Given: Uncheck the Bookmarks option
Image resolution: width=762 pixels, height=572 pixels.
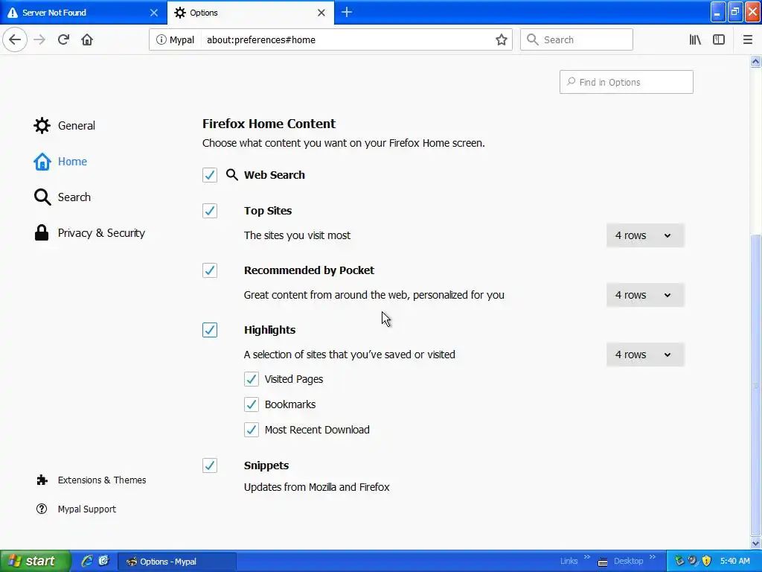Looking at the screenshot, I should pyautogui.click(x=252, y=404).
